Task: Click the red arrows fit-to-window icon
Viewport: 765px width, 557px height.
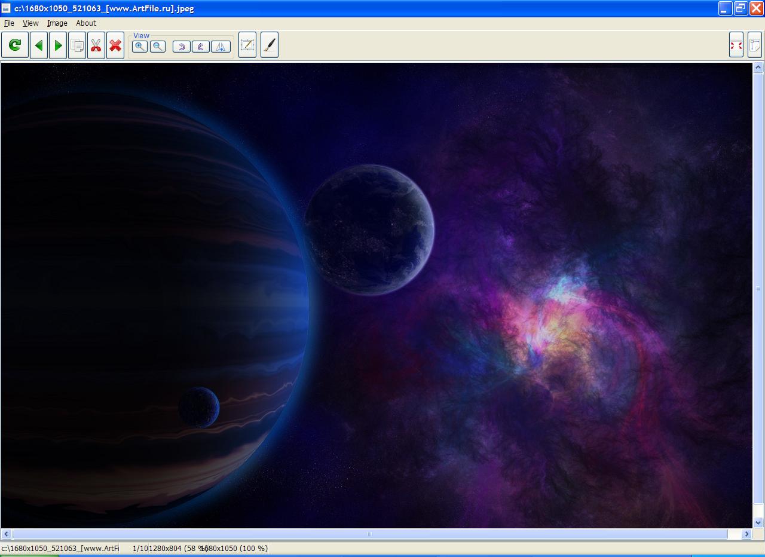Action: click(x=736, y=45)
